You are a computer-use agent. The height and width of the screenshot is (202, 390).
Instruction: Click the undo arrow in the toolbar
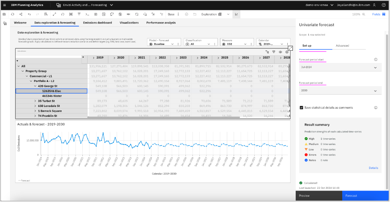coord(29,14)
